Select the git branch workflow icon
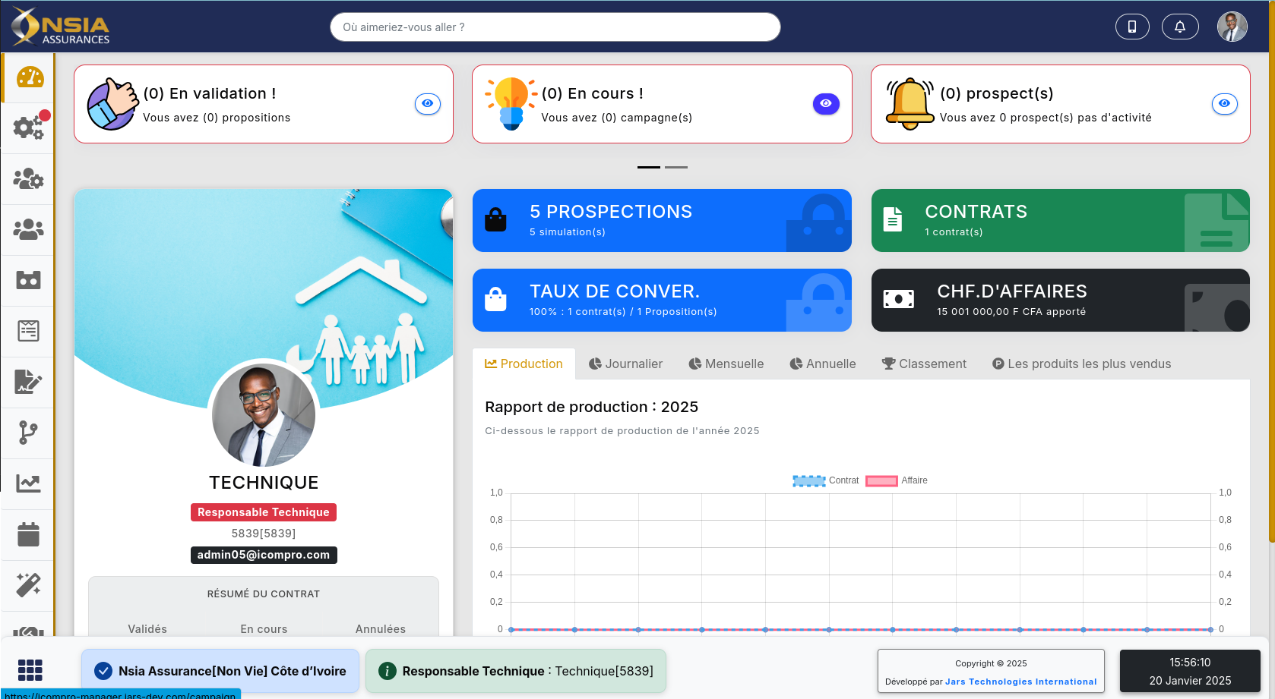Image resolution: width=1275 pixels, height=699 pixels. pos(28,433)
